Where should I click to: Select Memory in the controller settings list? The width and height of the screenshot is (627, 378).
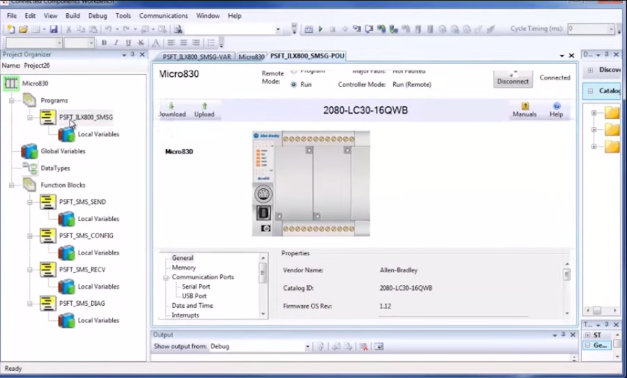click(x=184, y=268)
